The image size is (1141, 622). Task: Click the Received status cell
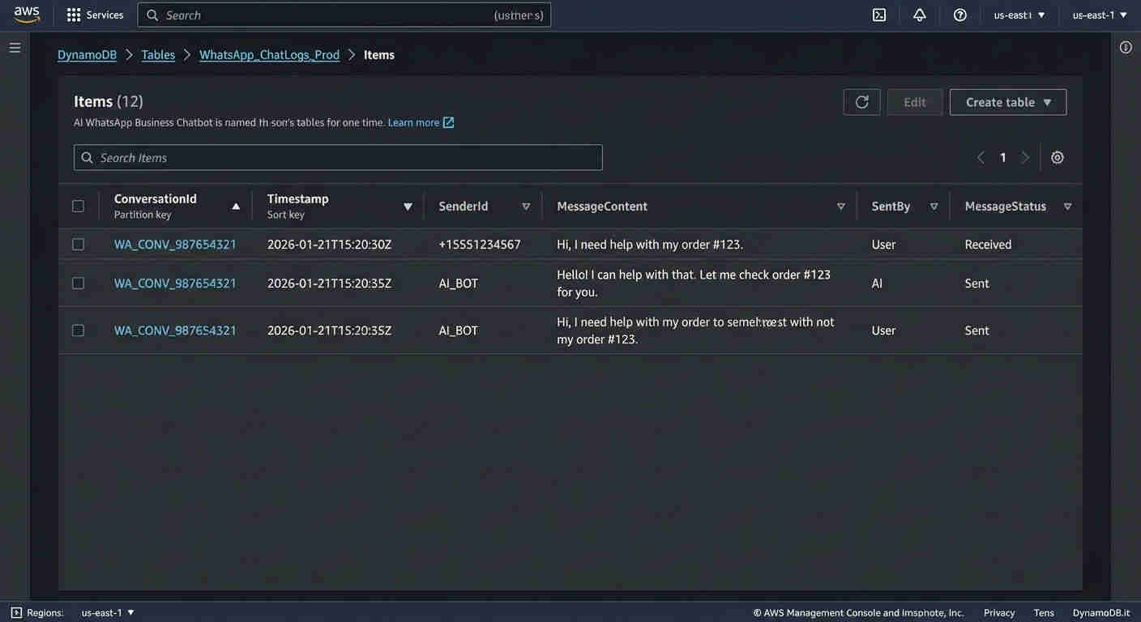click(x=988, y=245)
